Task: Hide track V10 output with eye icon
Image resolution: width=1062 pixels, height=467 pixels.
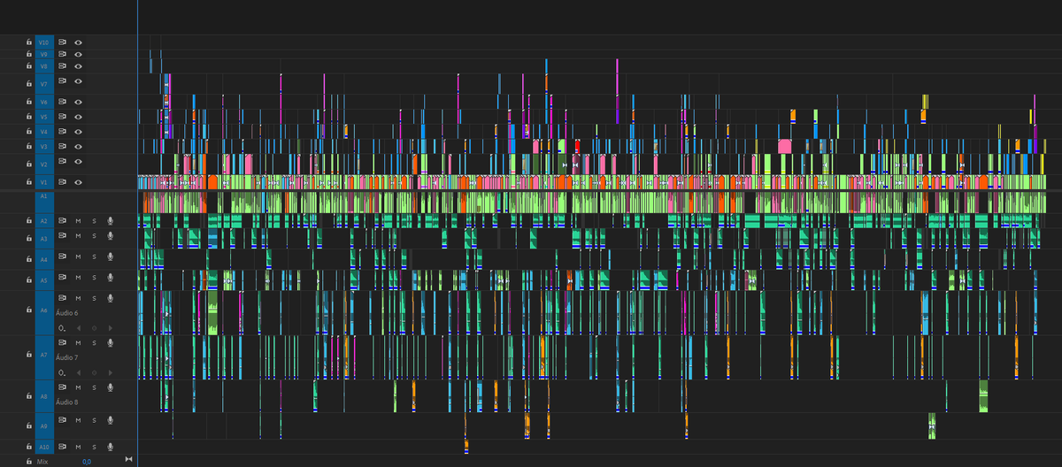Action: pyautogui.click(x=78, y=42)
